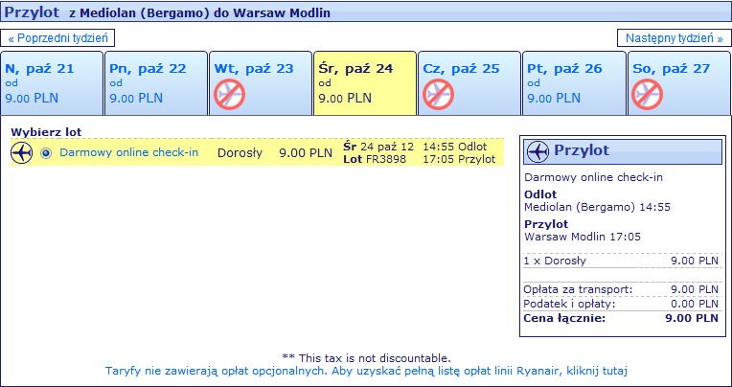This screenshot has height=387, width=732.
Task: Click the airplane icon beside flight FR3898
Action: (21, 153)
